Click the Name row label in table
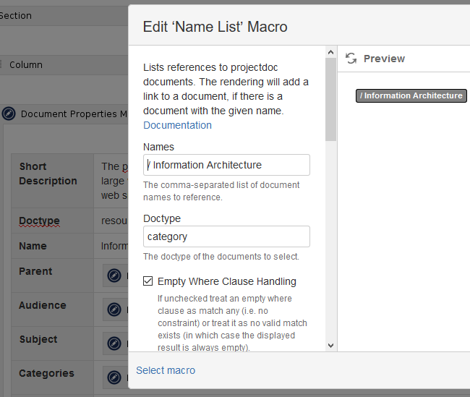Viewport: 470px width, 397px height. pyautogui.click(x=33, y=246)
